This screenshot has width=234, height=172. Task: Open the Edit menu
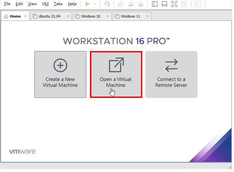pos(19,4)
